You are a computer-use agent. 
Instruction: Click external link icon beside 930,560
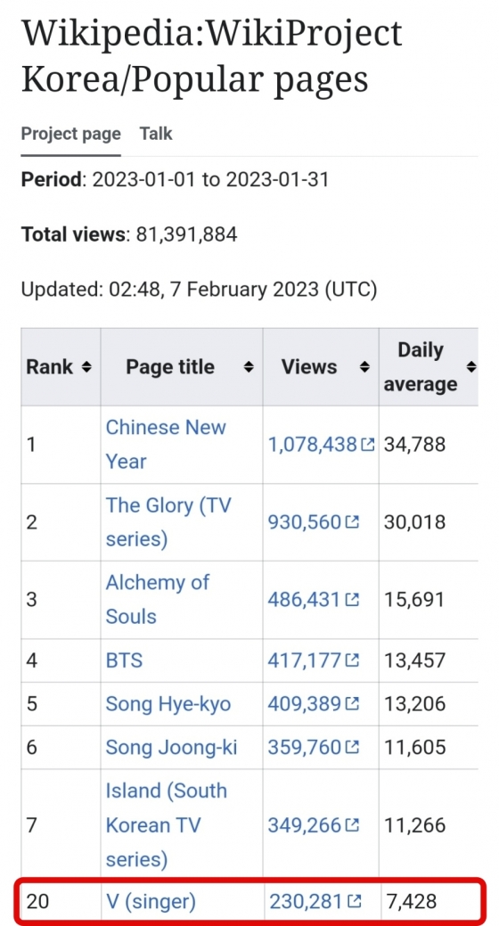tap(352, 522)
